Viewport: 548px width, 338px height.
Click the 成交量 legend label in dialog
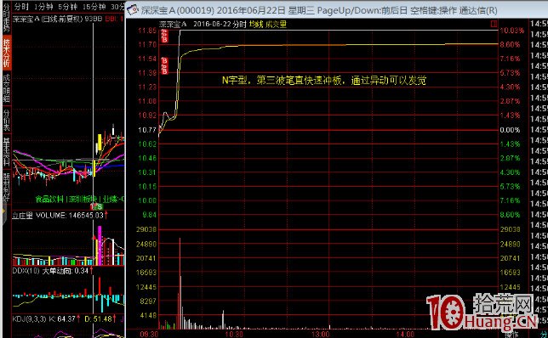coord(276,25)
